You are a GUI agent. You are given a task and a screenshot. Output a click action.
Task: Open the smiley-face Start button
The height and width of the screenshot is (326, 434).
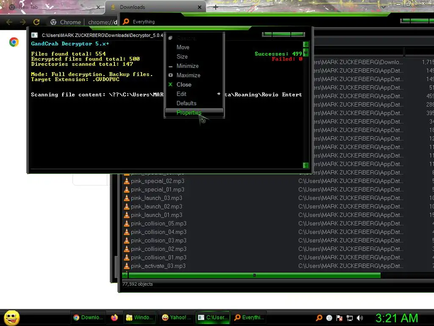pyautogui.click(x=11, y=318)
